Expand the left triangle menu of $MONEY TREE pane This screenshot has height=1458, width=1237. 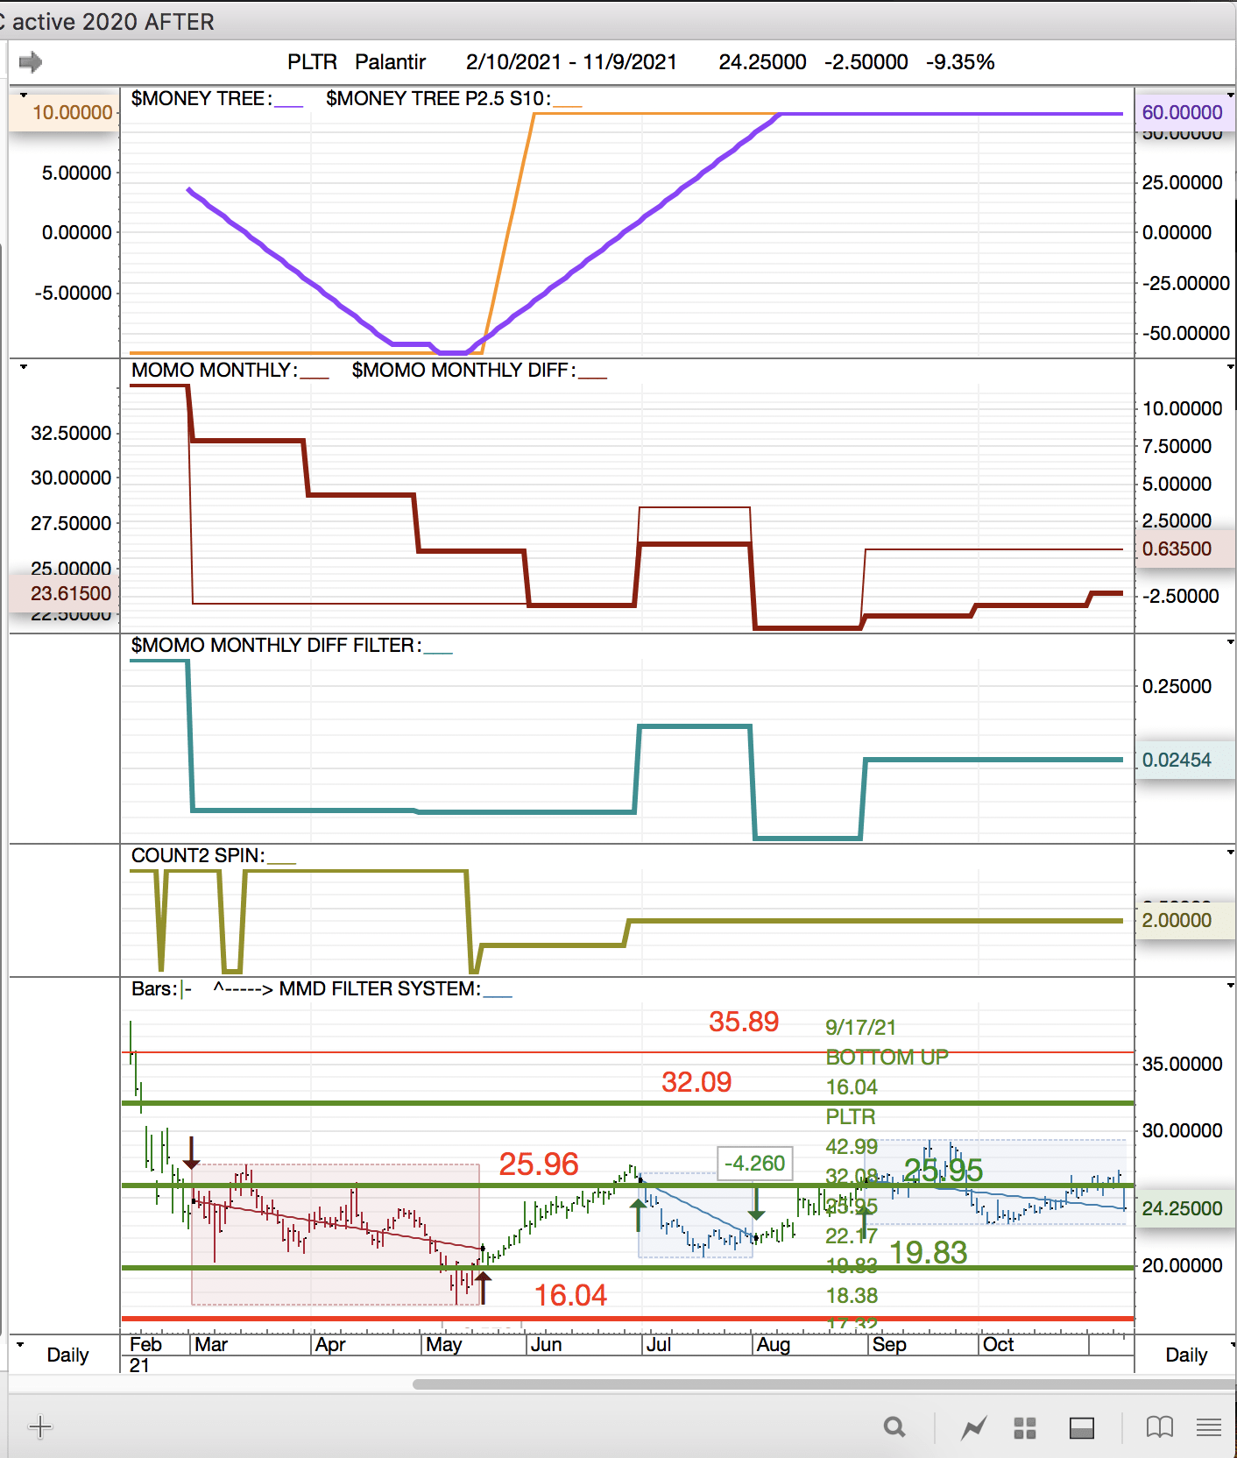[24, 95]
